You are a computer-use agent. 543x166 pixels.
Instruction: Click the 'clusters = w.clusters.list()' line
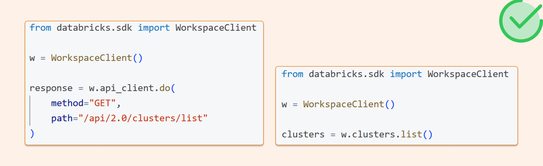tap(357, 134)
